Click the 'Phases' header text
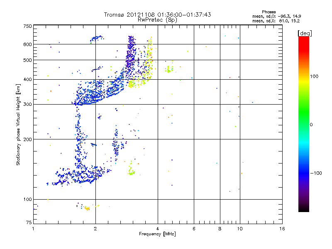 [269, 12]
